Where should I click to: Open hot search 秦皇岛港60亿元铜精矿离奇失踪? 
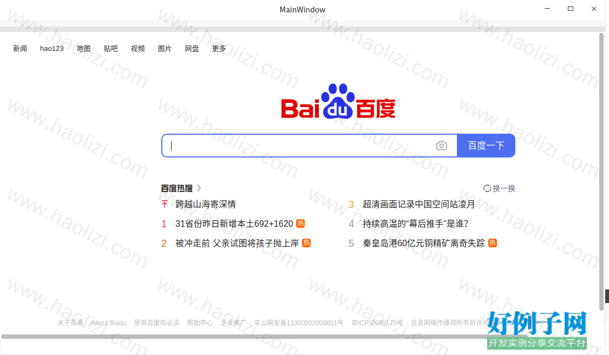[x=424, y=243]
